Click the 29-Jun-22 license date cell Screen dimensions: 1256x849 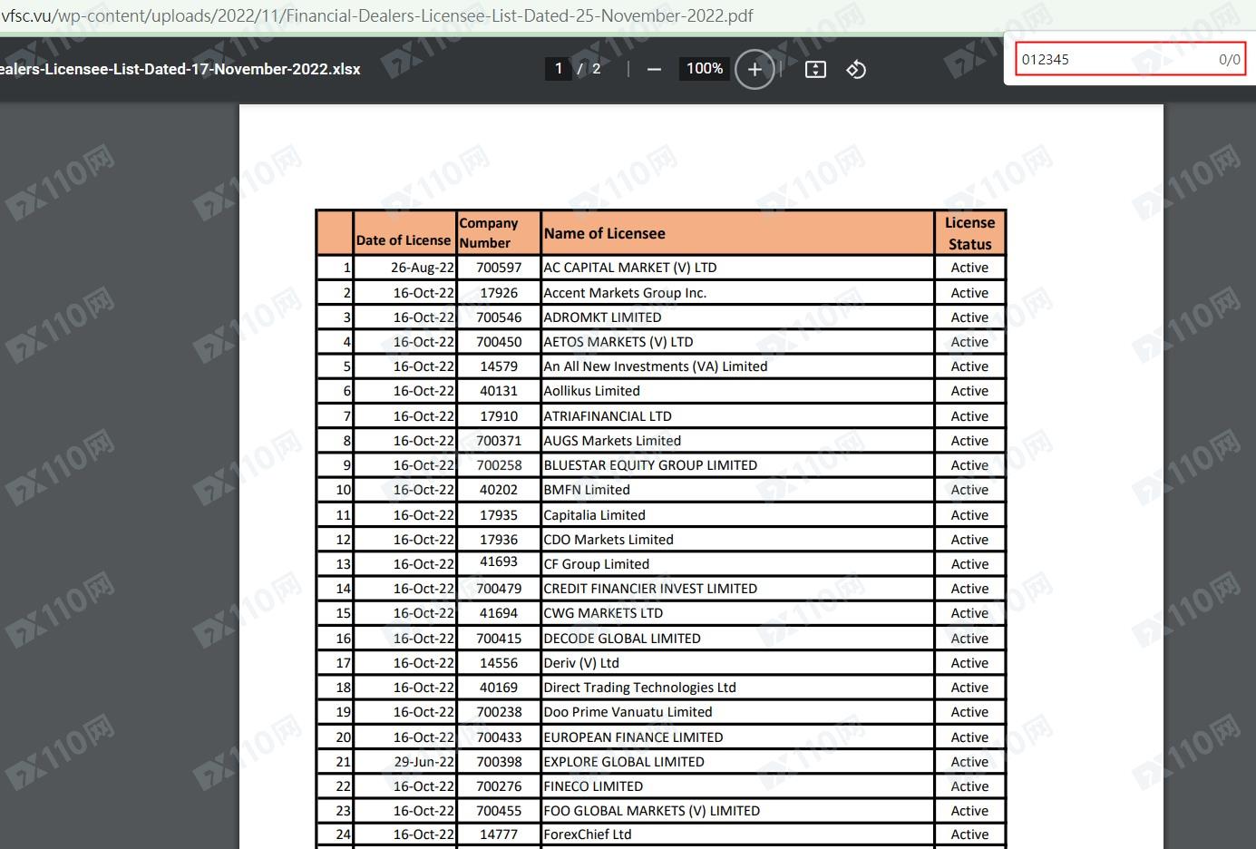click(x=424, y=762)
